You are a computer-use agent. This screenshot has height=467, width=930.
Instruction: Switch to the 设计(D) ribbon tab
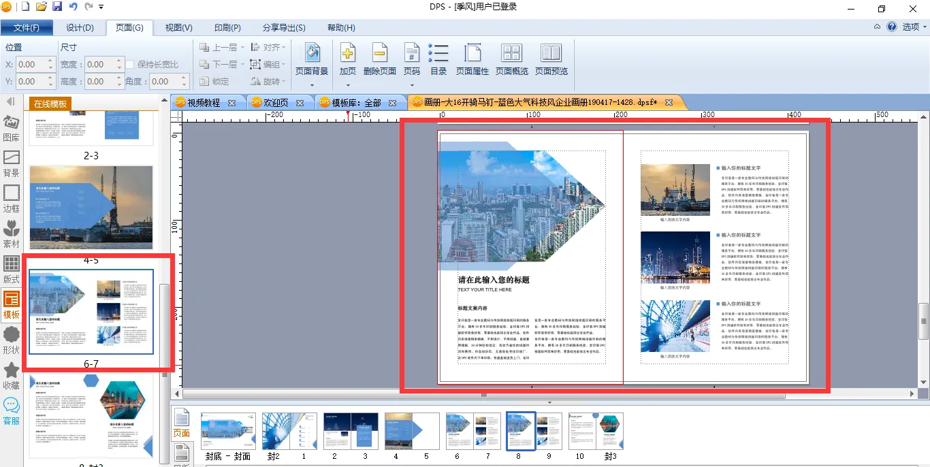[80, 28]
